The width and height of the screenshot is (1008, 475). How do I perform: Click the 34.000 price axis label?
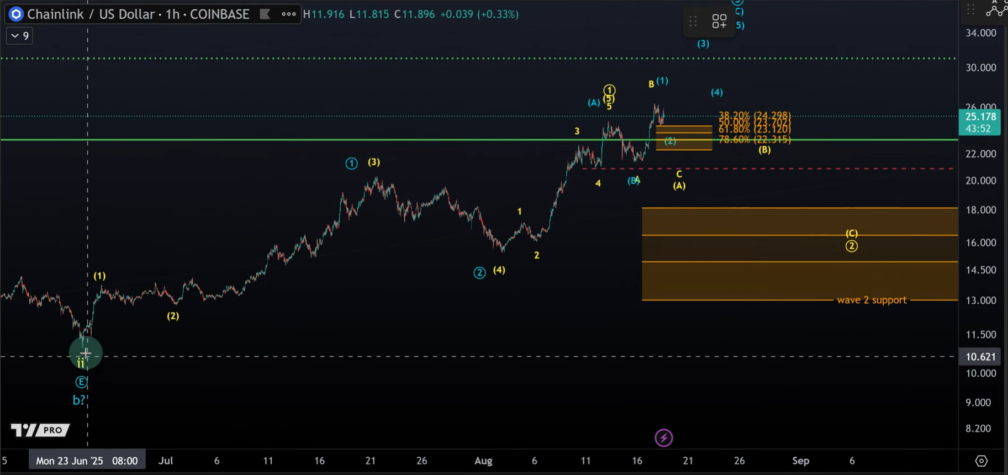pos(980,33)
